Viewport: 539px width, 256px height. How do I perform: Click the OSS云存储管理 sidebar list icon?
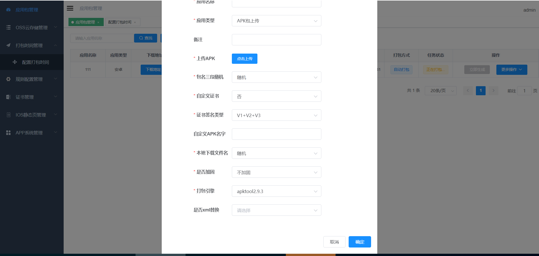click(9, 27)
